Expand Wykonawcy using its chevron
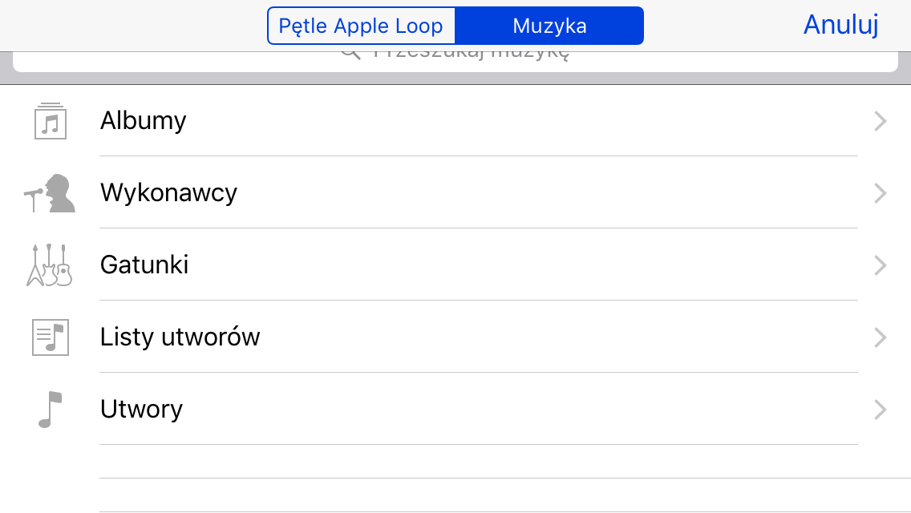This screenshot has width=911, height=513. click(881, 193)
